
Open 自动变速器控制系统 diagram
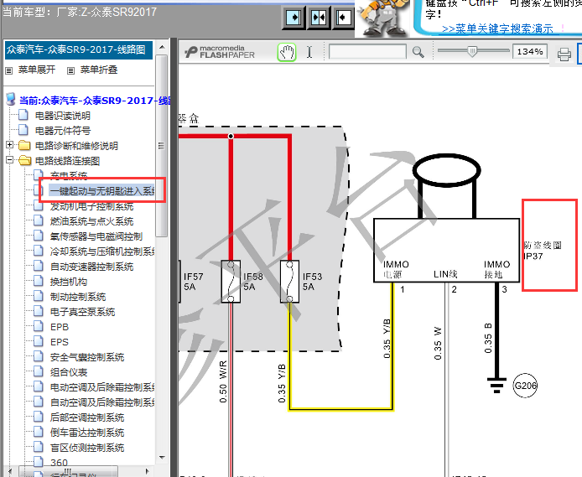click(91, 267)
